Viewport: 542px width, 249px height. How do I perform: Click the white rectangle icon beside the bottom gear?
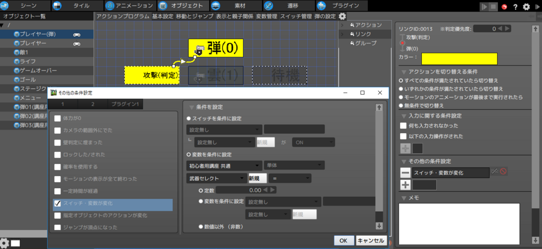coord(15,243)
